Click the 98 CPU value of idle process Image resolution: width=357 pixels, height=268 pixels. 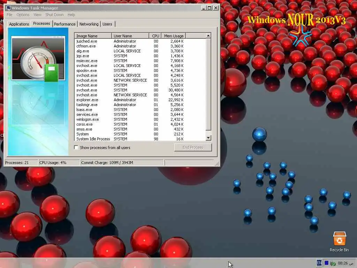(x=156, y=139)
